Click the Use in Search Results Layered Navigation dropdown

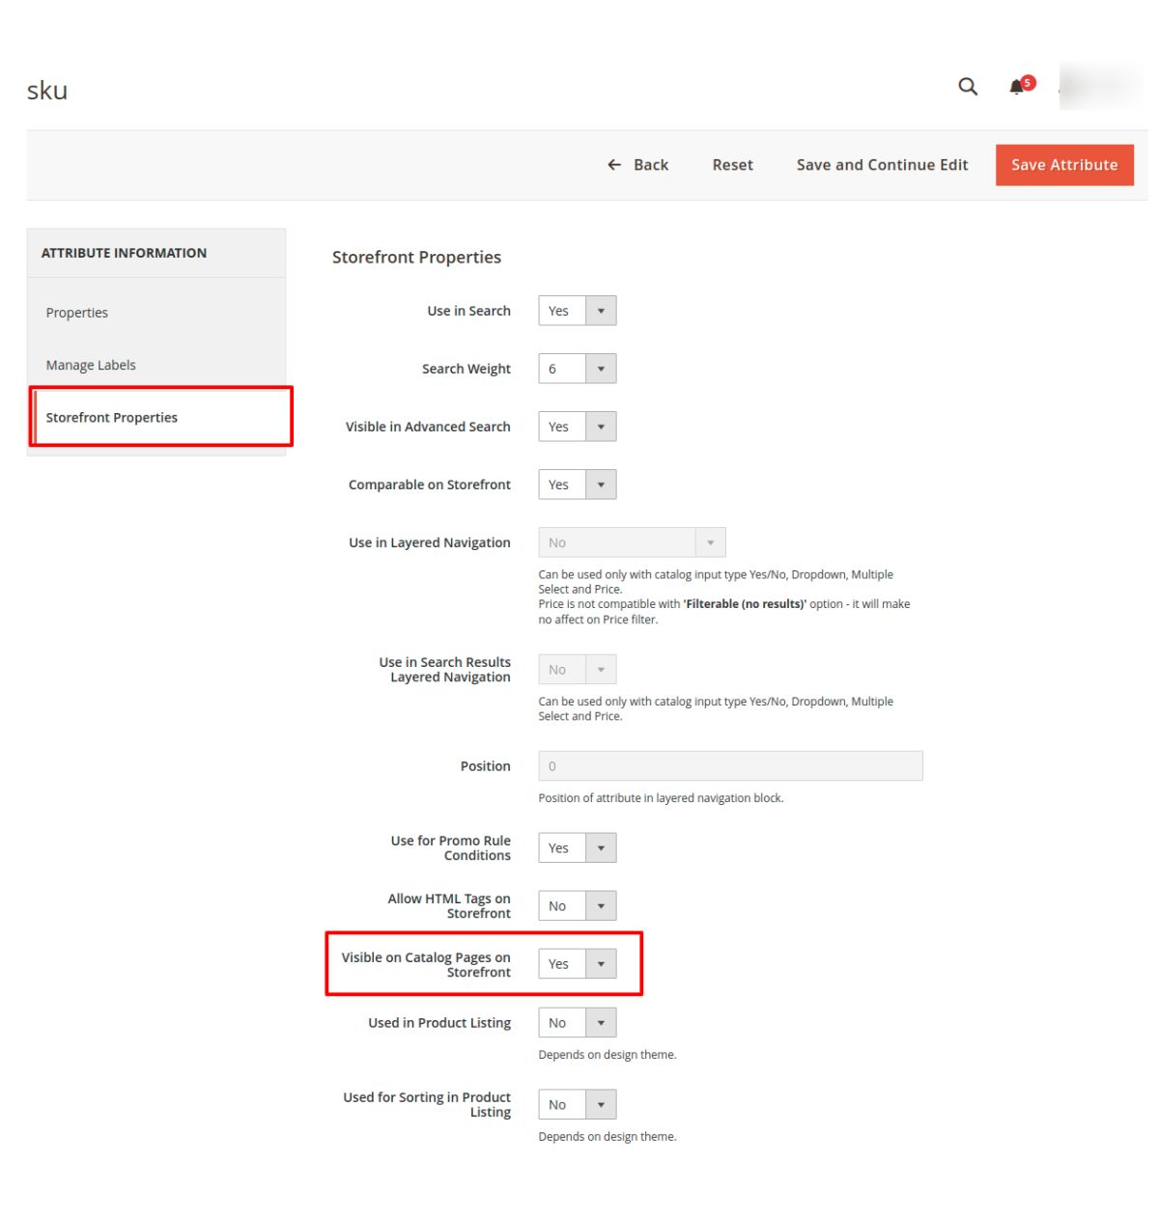577,670
